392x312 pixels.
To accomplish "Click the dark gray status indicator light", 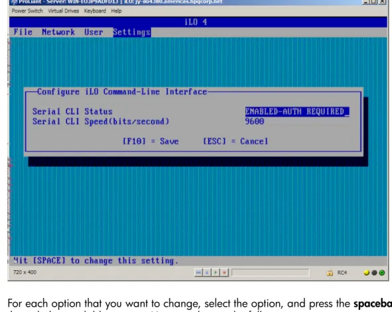I will click(x=374, y=273).
